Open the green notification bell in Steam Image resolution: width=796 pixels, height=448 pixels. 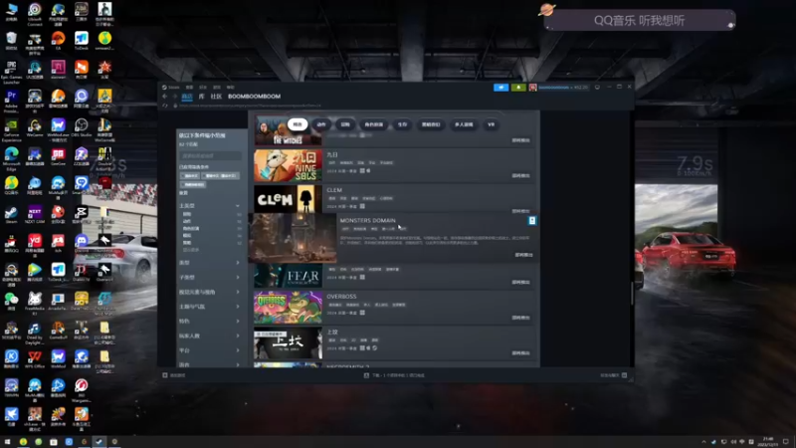point(518,88)
